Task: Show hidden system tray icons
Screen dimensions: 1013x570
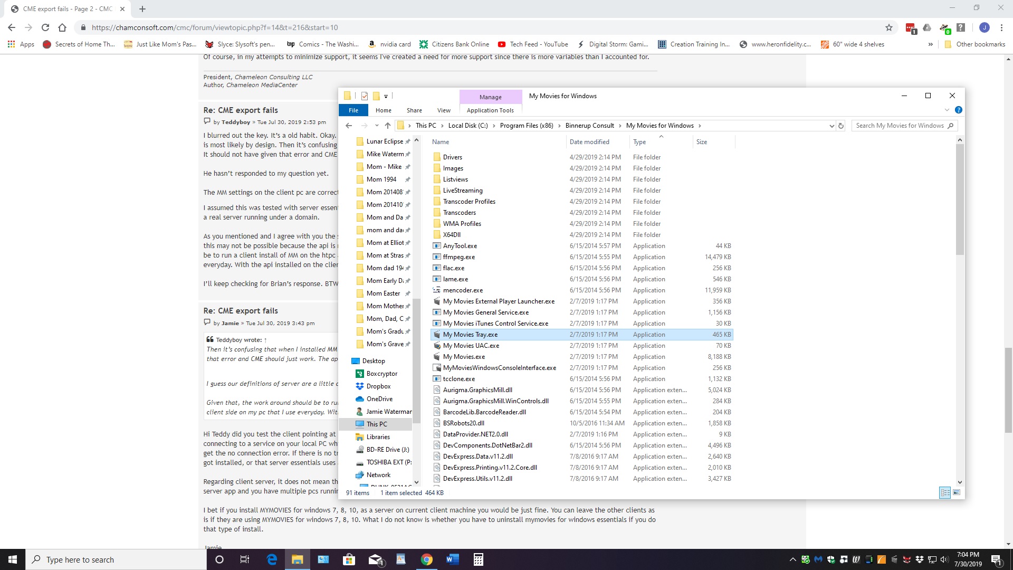Action: pos(792,559)
